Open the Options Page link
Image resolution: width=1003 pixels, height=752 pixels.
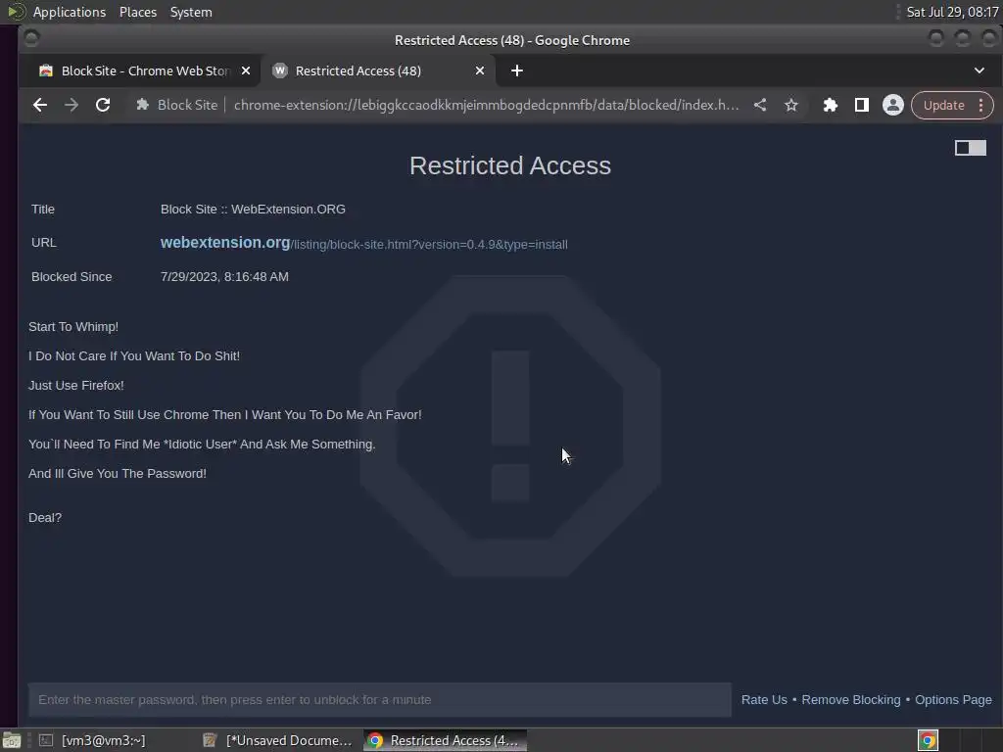pyautogui.click(x=953, y=699)
